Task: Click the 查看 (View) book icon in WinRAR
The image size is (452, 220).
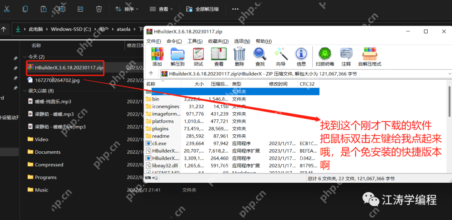Action: pyautogui.click(x=219, y=56)
